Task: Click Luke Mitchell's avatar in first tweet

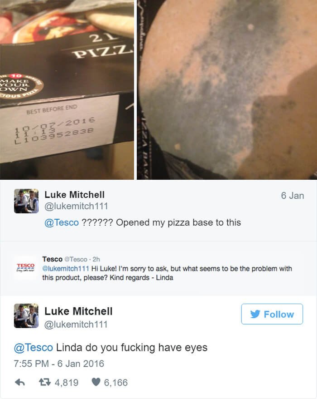Action: (x=26, y=201)
